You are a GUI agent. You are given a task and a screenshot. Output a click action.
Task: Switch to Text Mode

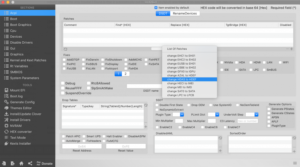click(x=18, y=138)
